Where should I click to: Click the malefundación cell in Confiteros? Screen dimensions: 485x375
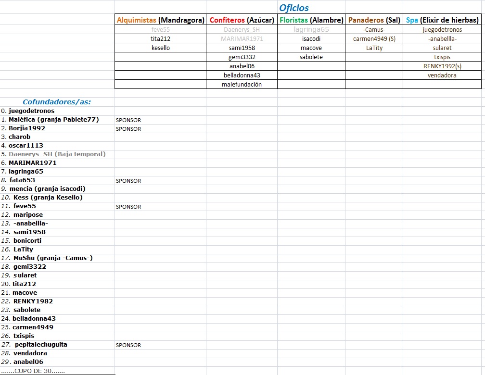coord(242,85)
